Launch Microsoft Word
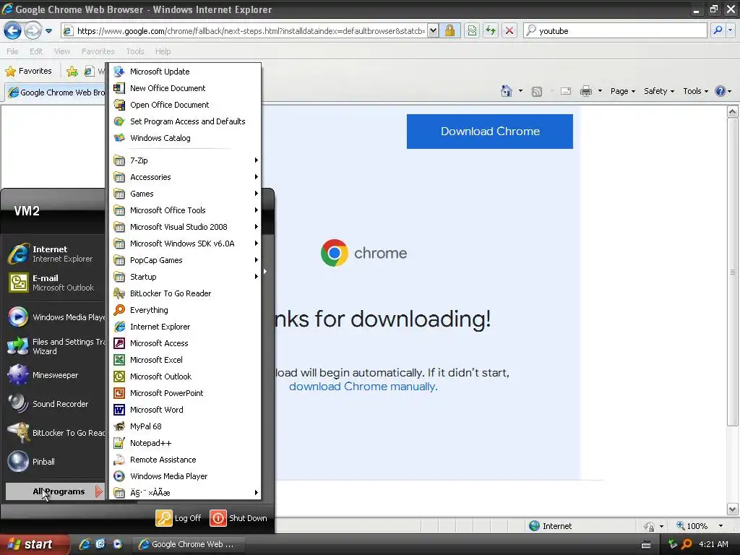This screenshot has width=740, height=555. pyautogui.click(x=185, y=410)
